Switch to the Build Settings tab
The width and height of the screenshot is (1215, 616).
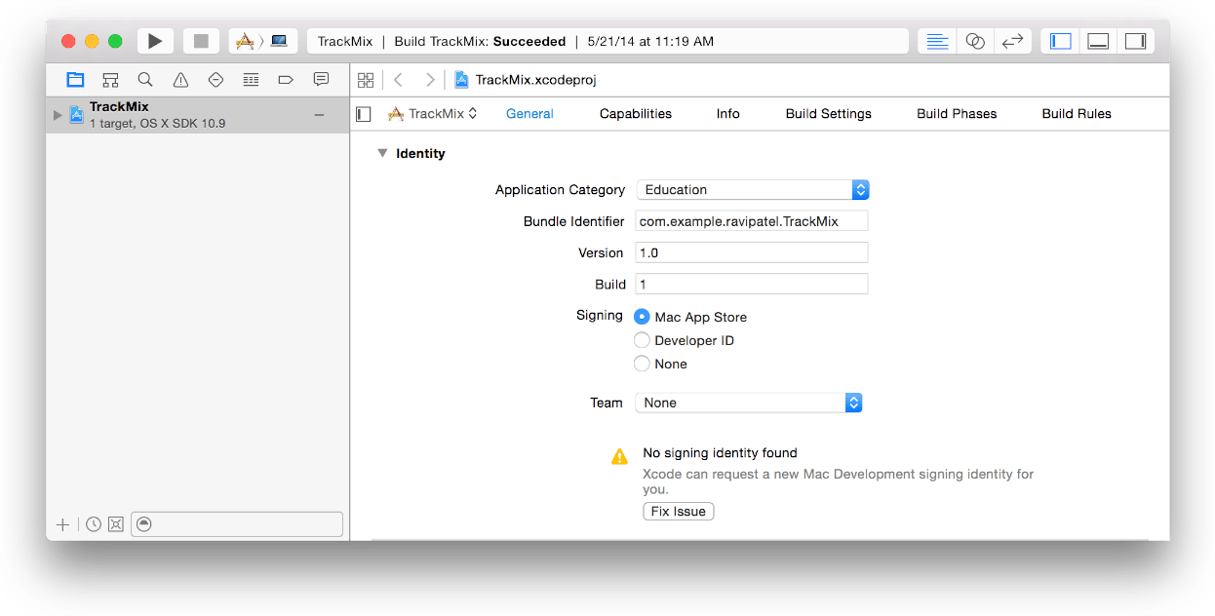tap(829, 114)
